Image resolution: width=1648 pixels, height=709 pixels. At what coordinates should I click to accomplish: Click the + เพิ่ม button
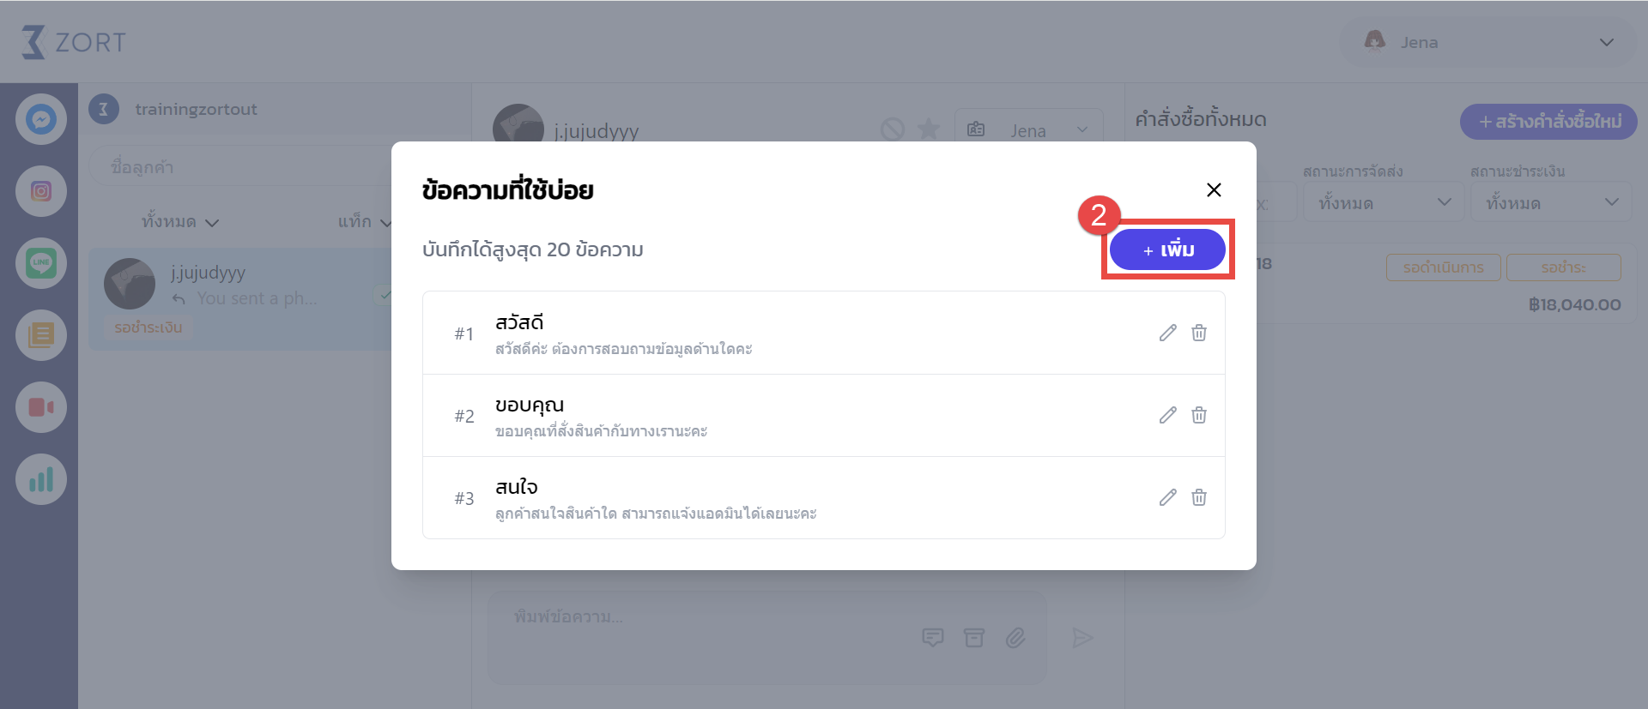pyautogui.click(x=1167, y=249)
